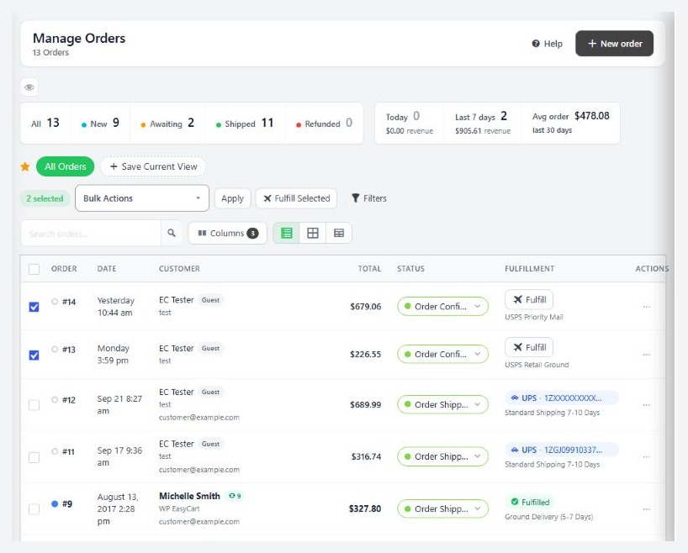Click the viewed-status circle beside #12

click(x=55, y=399)
